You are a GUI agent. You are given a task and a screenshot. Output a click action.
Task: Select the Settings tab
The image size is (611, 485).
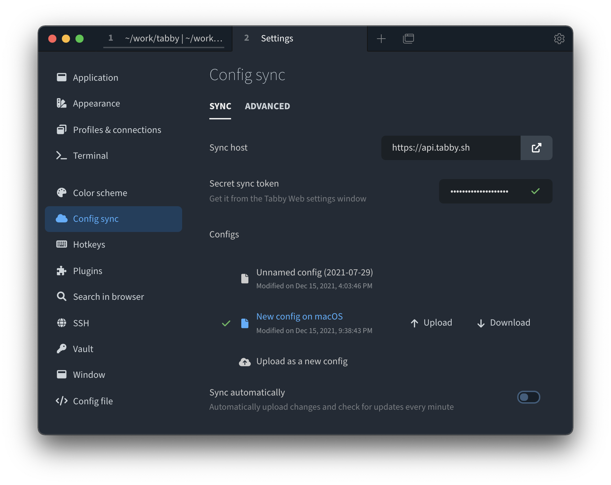[277, 38]
